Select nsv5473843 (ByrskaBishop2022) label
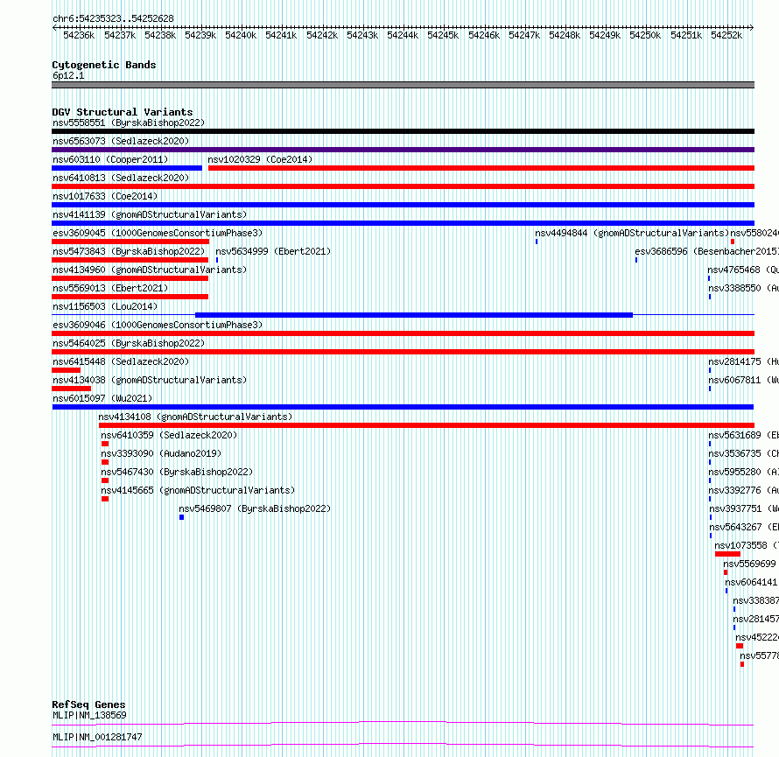Image resolution: width=779 pixels, height=757 pixels. [x=129, y=251]
